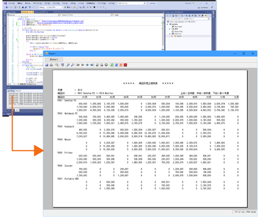Click the print preview magnifier icon
Image resolution: width=263 pixels, height=217 pixels.
pos(57,65)
